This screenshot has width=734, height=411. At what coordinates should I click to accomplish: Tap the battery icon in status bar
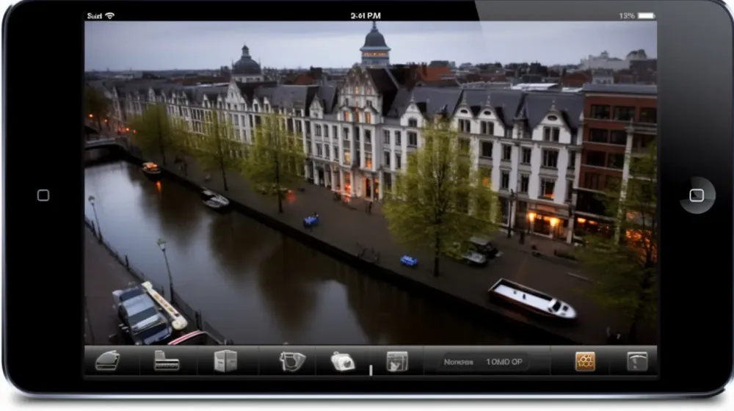(x=647, y=16)
